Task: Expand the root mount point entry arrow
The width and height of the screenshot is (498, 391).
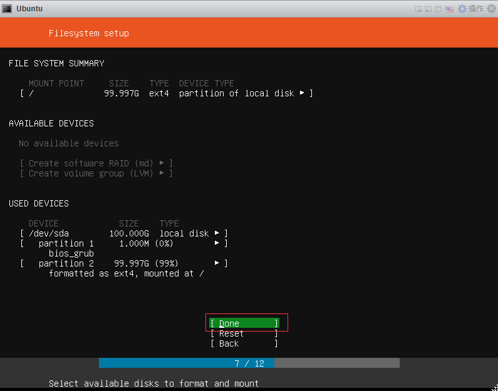Action: coord(302,93)
